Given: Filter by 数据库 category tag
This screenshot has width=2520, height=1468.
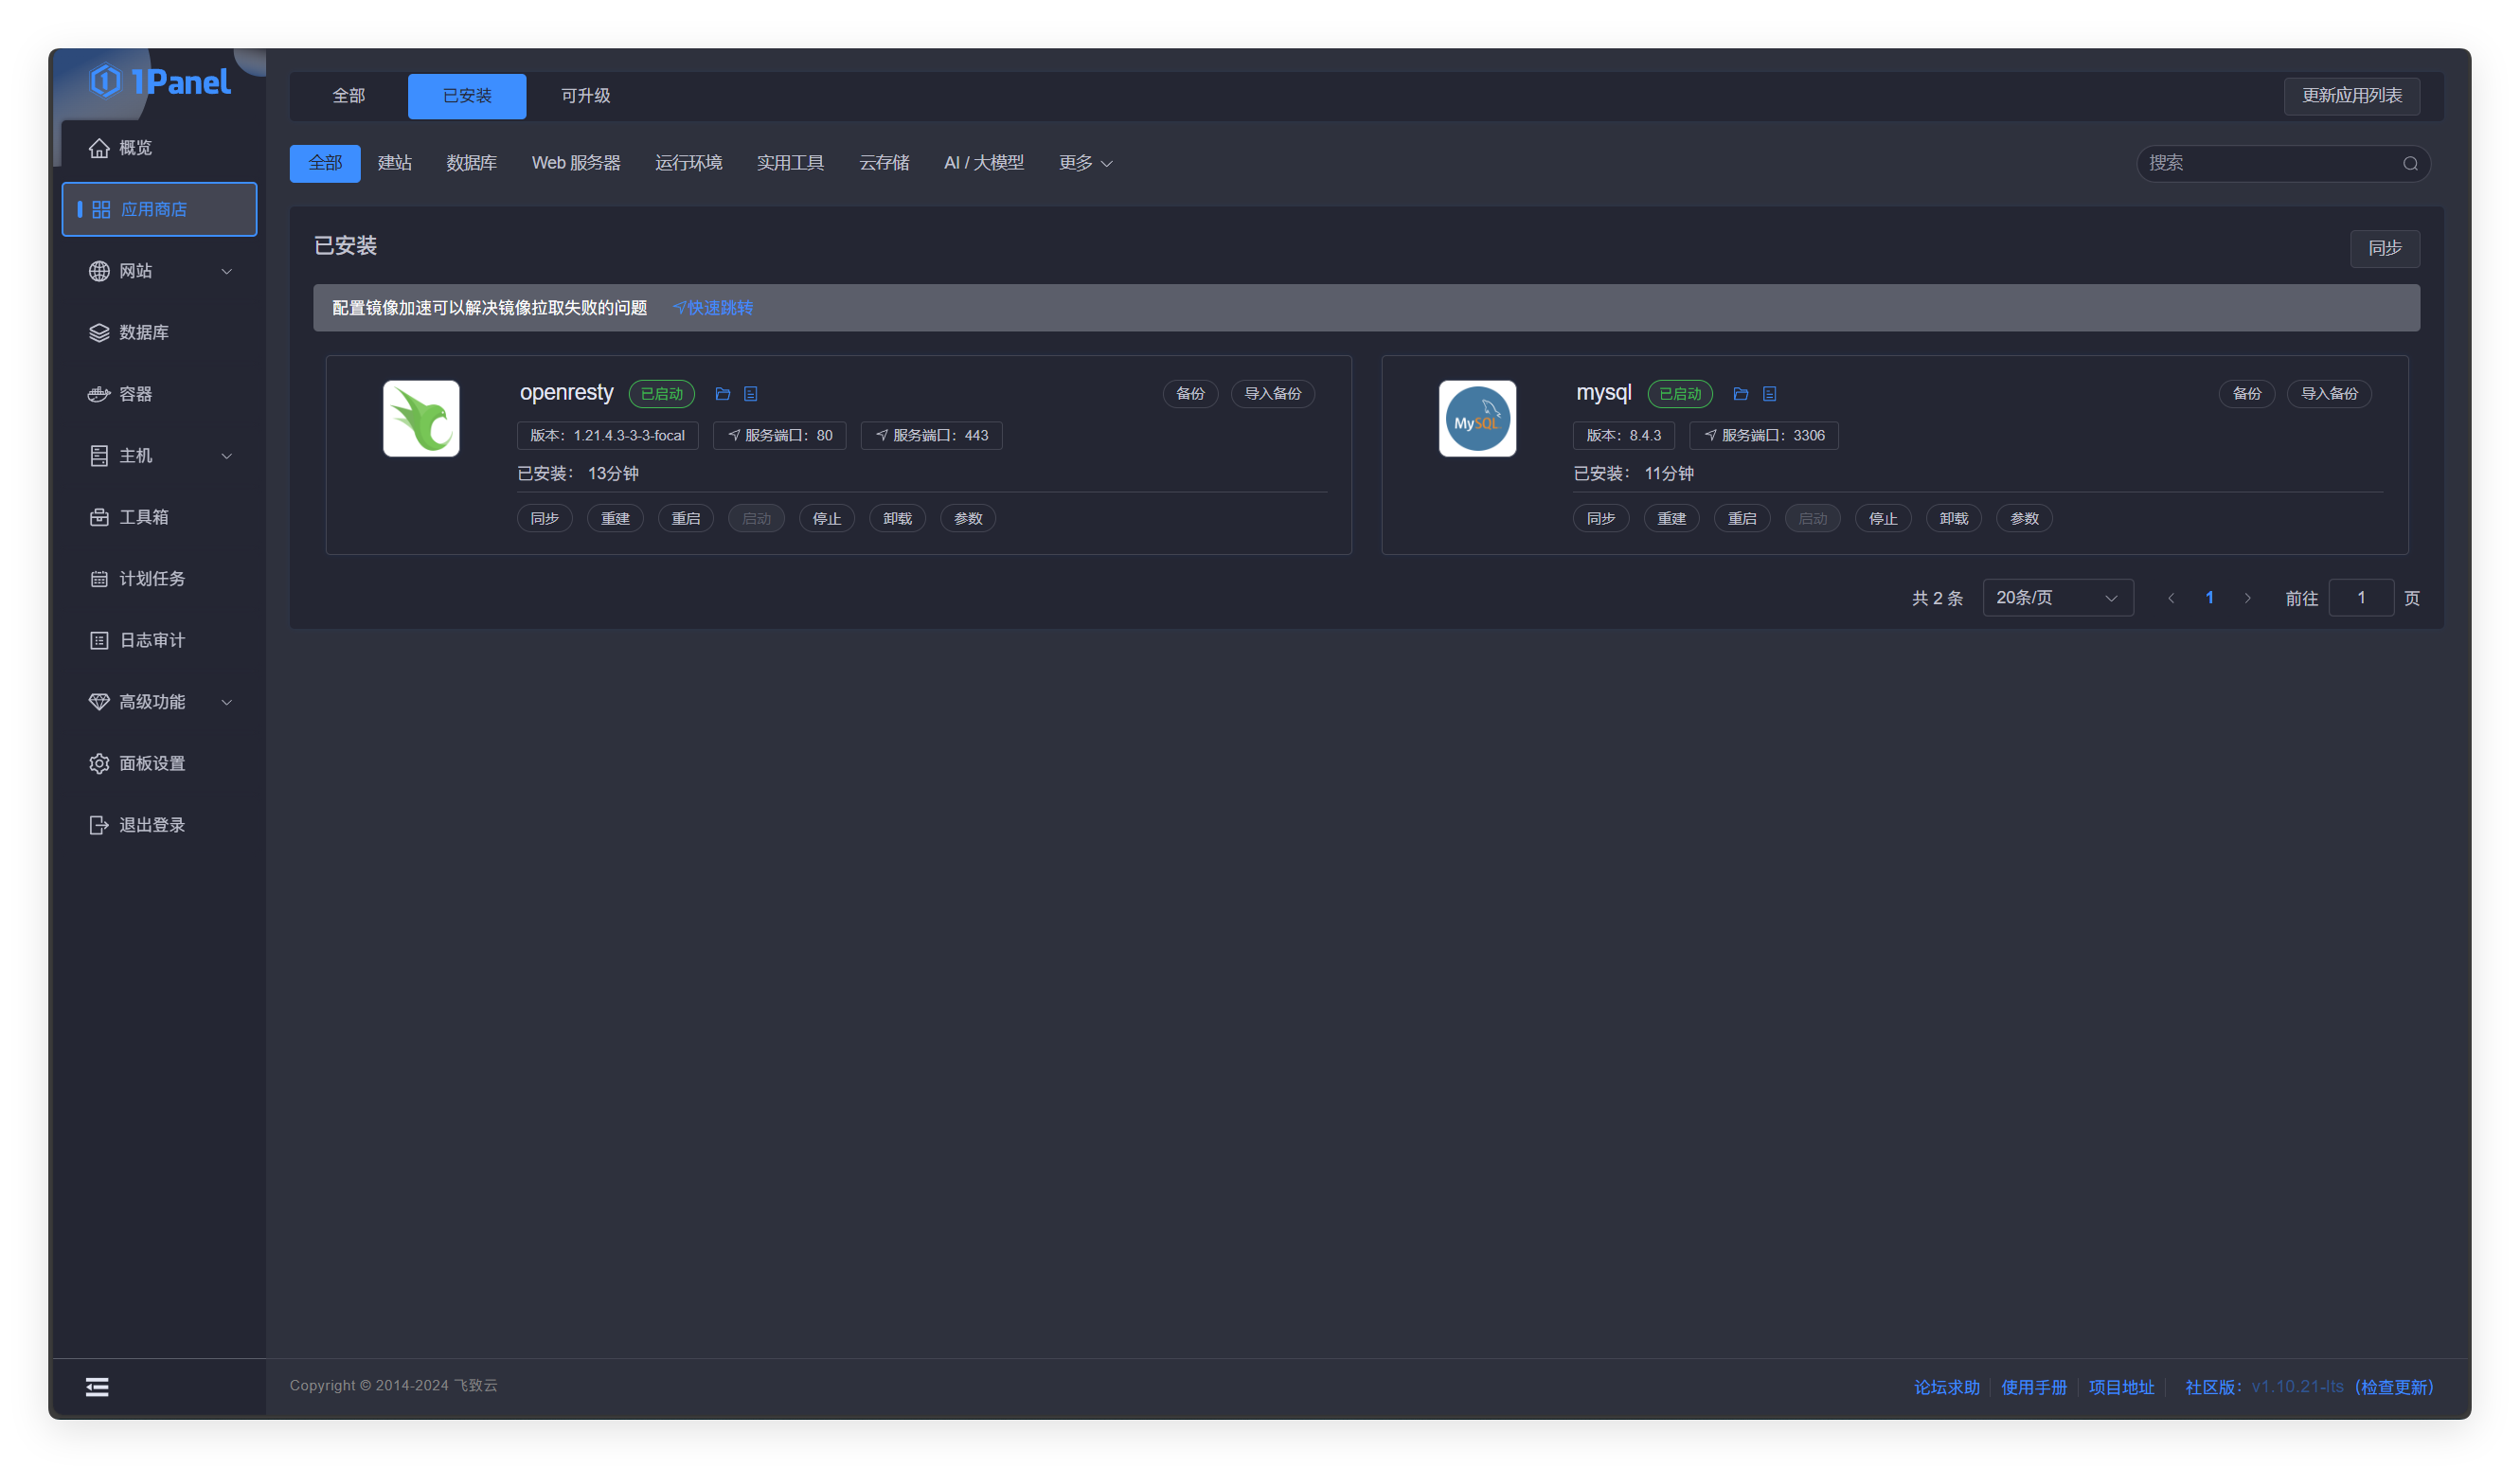Looking at the screenshot, I should coord(471,163).
